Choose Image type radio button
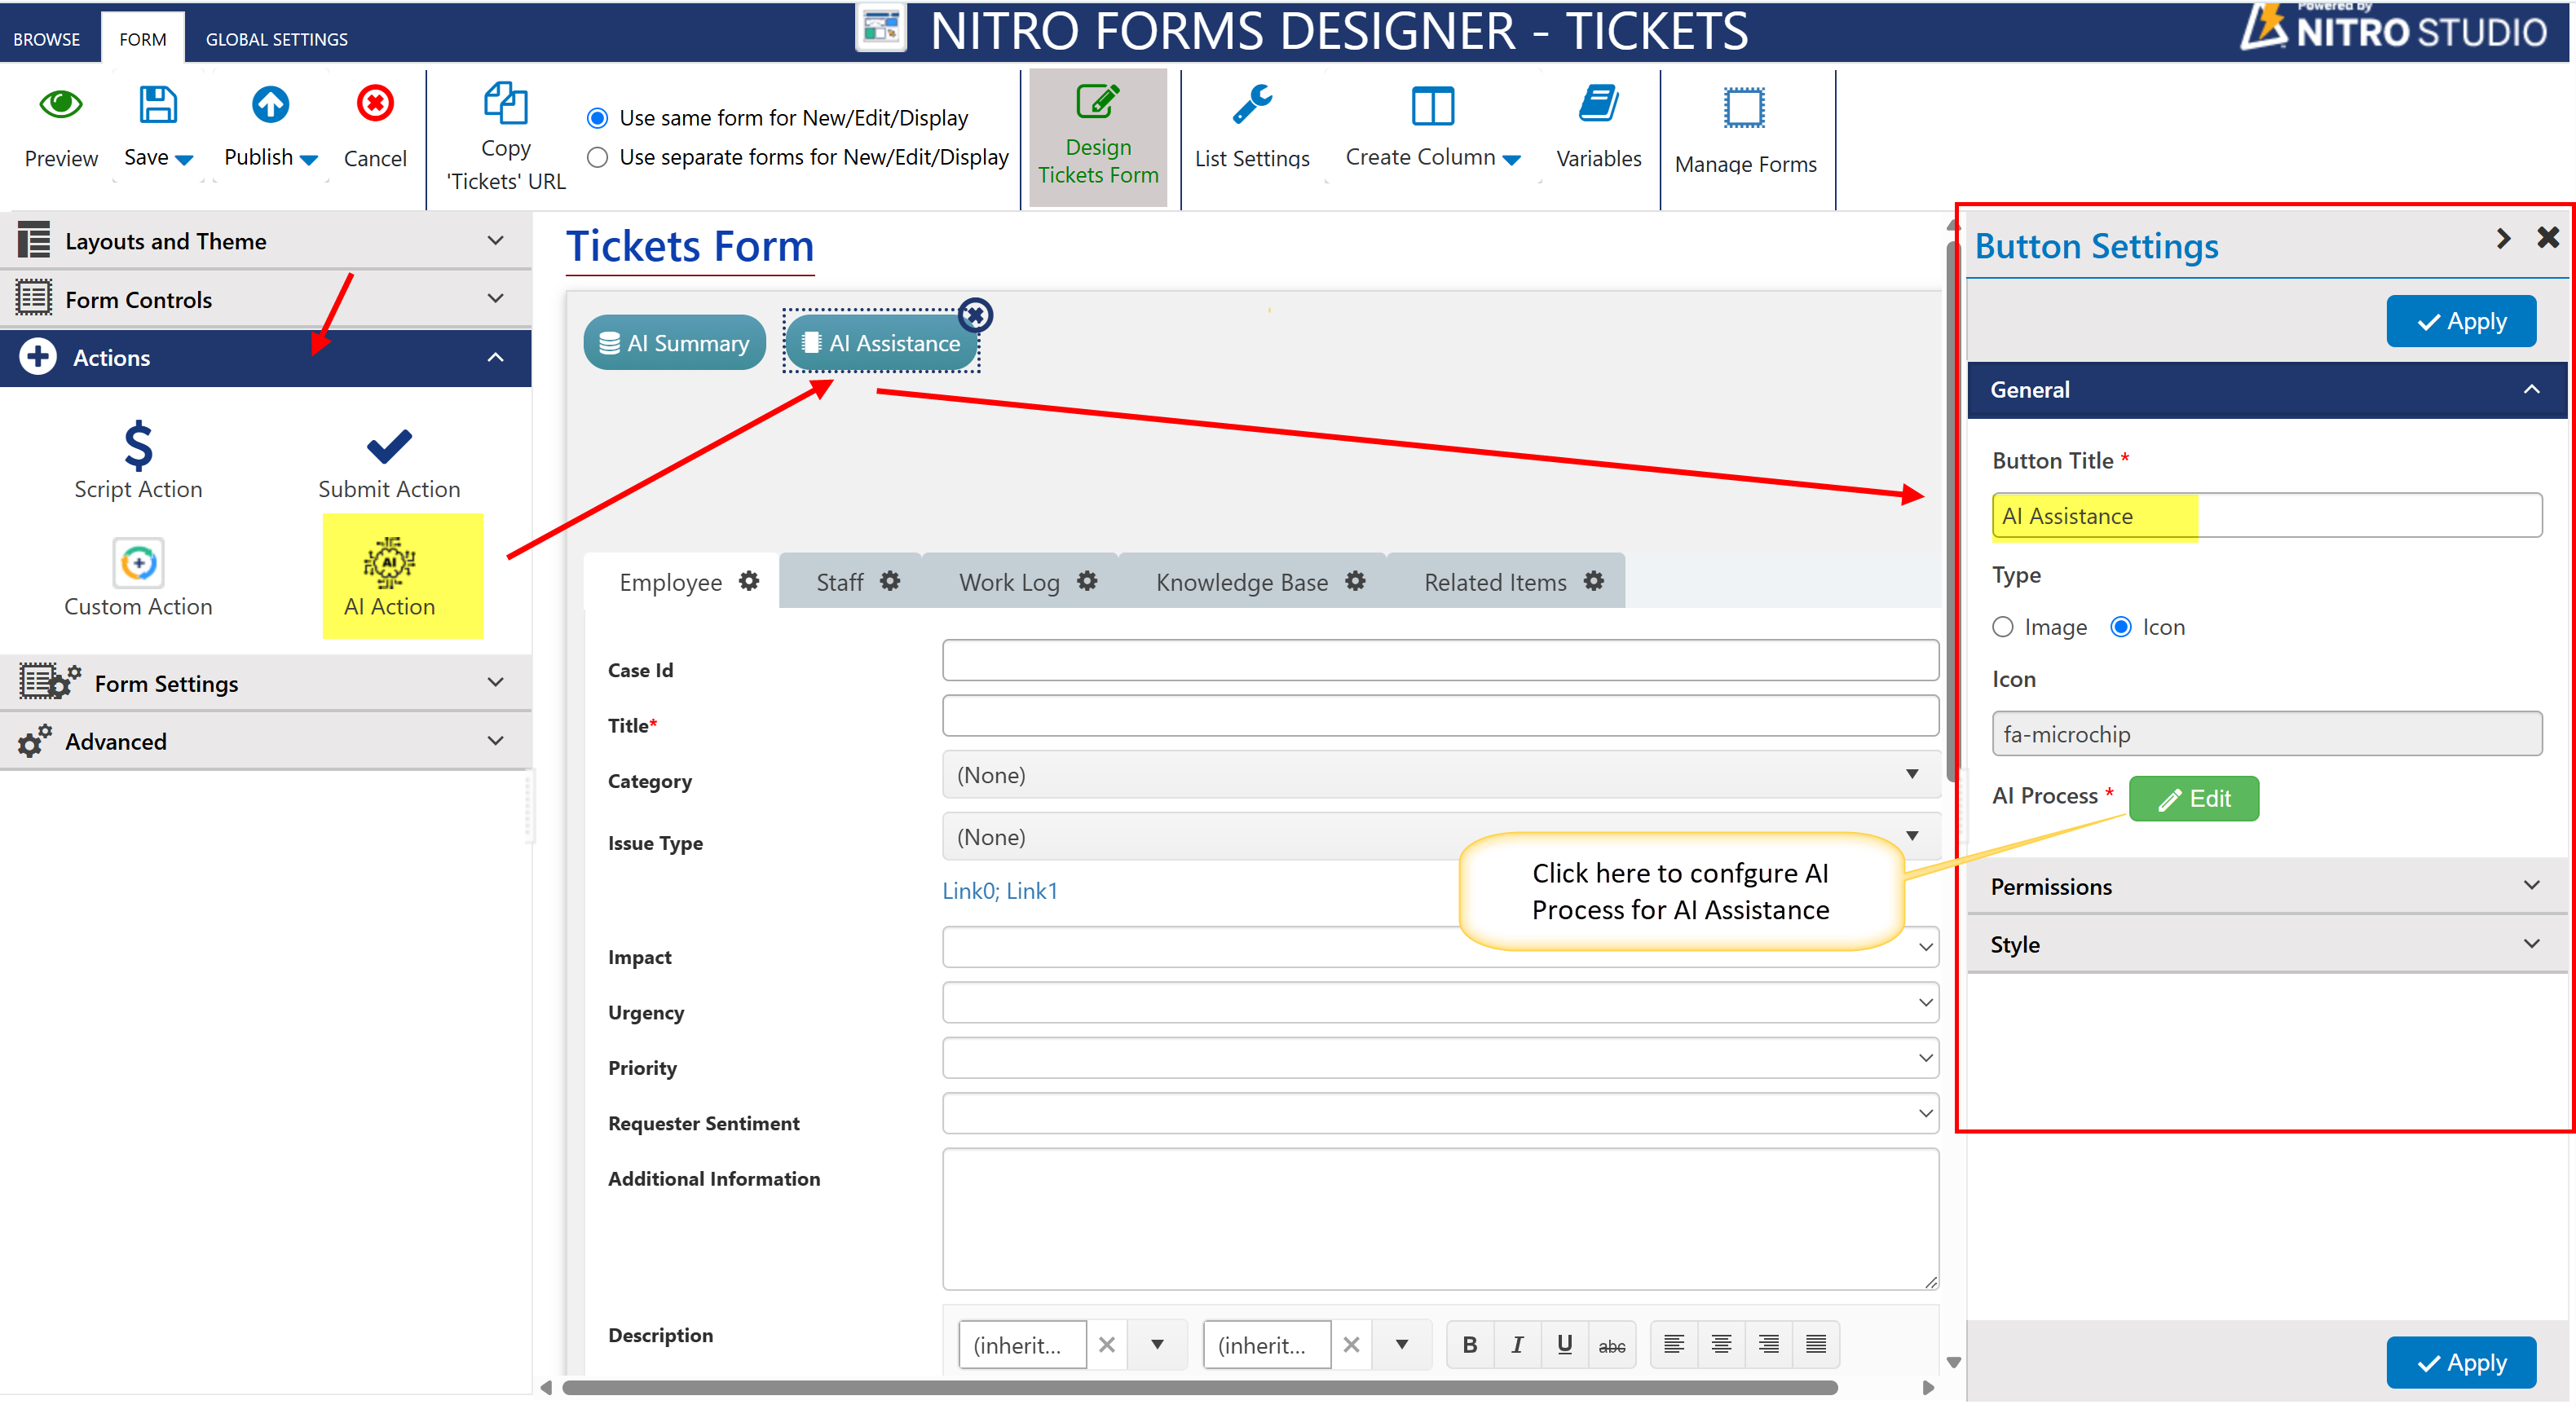The image size is (2576, 1409). tap(2002, 627)
